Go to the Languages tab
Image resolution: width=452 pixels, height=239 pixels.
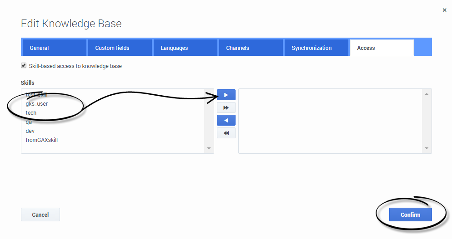185,48
